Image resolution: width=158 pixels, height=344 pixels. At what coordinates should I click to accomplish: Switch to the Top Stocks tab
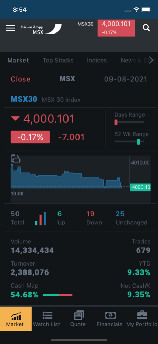58,61
